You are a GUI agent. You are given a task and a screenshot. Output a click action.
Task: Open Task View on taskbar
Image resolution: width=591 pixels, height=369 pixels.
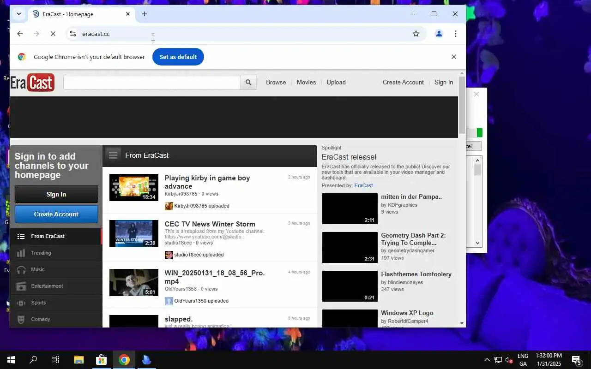[x=55, y=360]
